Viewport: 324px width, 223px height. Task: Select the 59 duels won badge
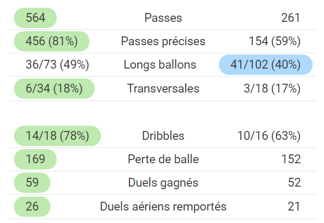[x=32, y=183]
